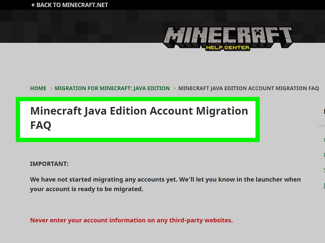Select the current page breadcrumb Account Migration FAQ
The height and width of the screenshot is (243, 325).
coord(249,88)
